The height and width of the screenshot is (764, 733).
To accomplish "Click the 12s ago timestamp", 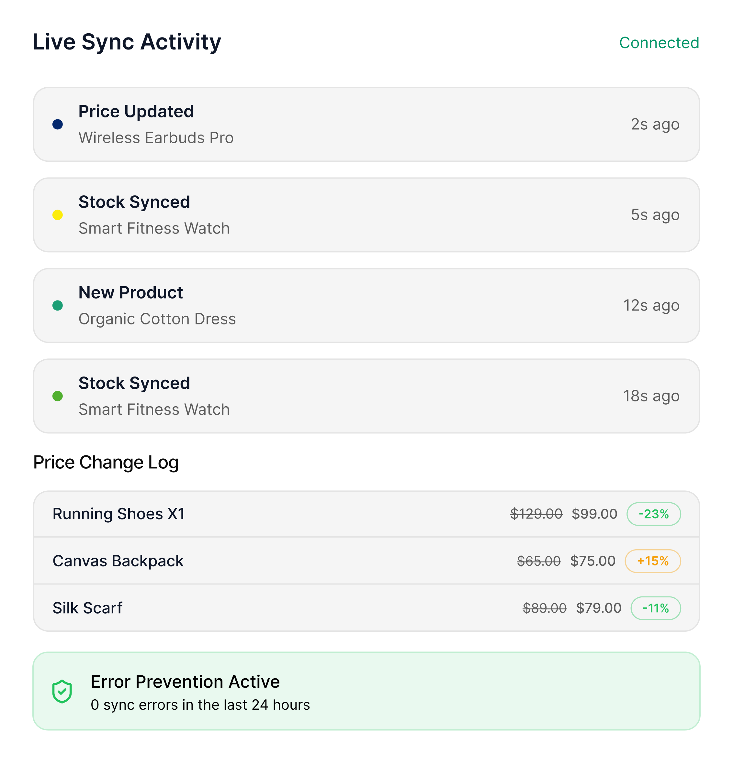I will click(651, 306).
